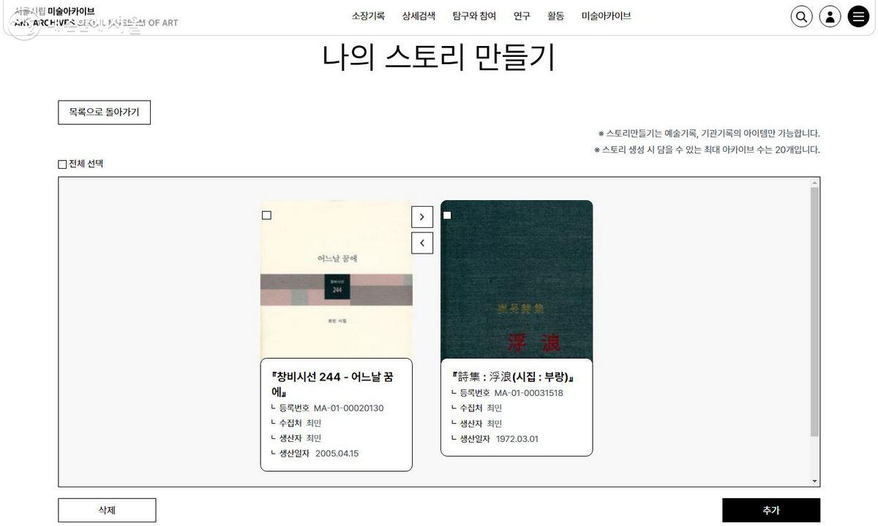Click the black 추가 button
878x526 pixels.
(x=771, y=511)
